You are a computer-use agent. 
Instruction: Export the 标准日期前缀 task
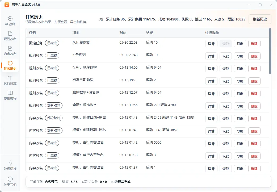[240, 81]
